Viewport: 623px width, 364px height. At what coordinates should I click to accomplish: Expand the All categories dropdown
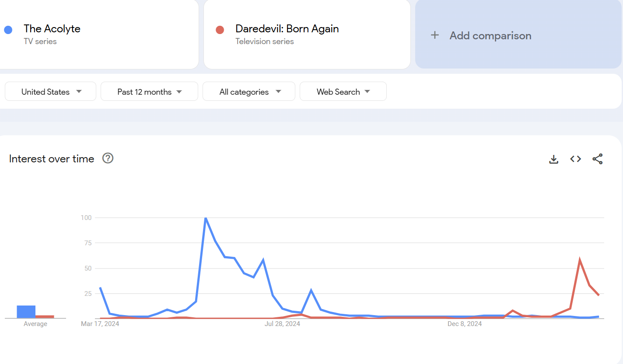coord(249,92)
